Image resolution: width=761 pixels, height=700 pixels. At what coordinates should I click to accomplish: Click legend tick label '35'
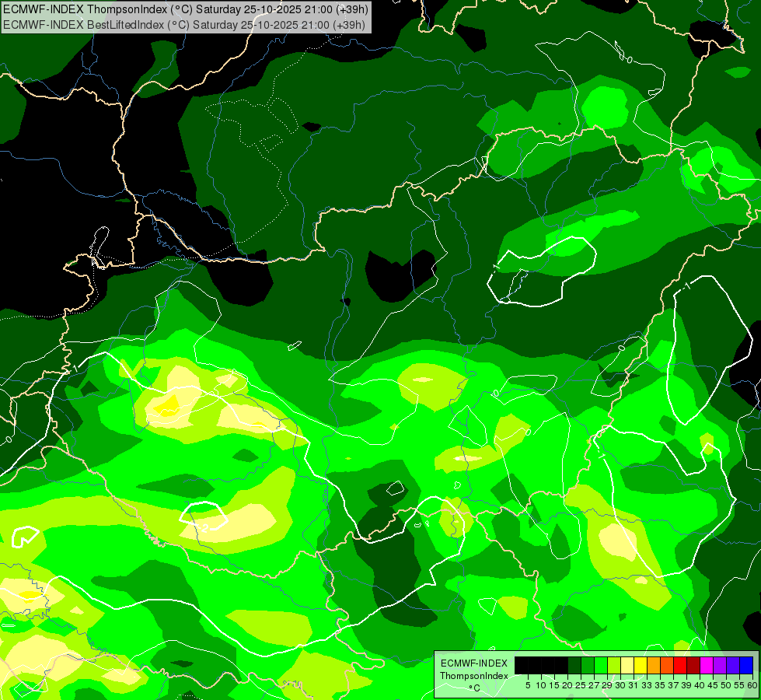[660, 685]
